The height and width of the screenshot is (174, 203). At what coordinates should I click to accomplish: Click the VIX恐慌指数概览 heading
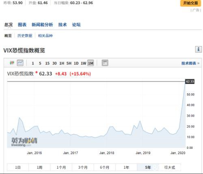24,51
